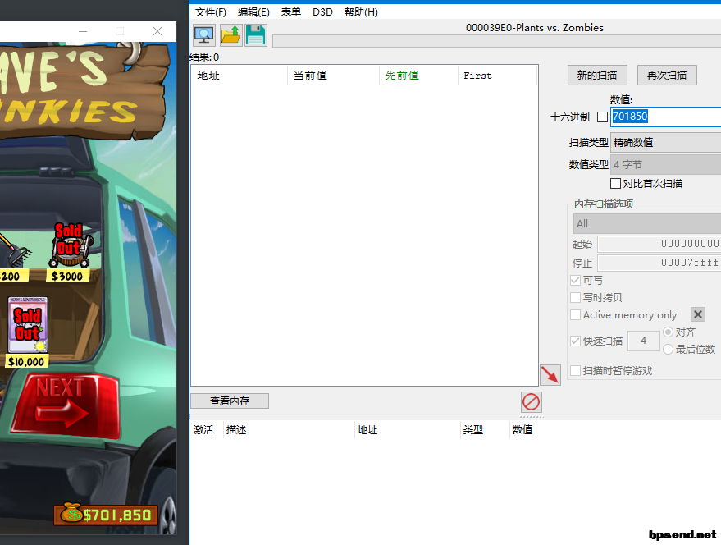Click the red arrow add-address icon
The width and height of the screenshot is (721, 545).
(550, 374)
